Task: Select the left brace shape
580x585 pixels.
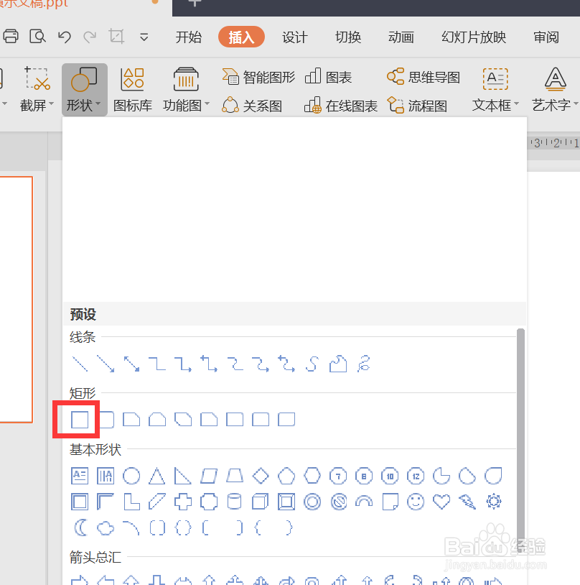Action: tap(258, 528)
